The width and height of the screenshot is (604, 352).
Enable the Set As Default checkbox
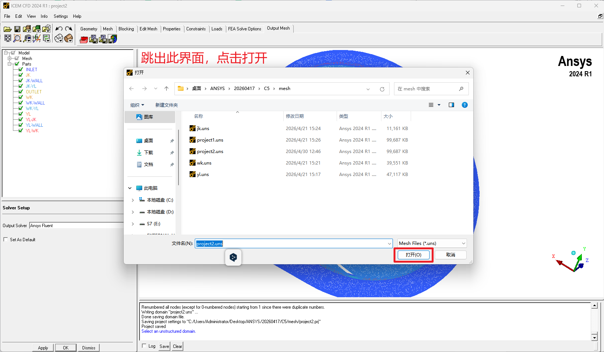pyautogui.click(x=6, y=239)
